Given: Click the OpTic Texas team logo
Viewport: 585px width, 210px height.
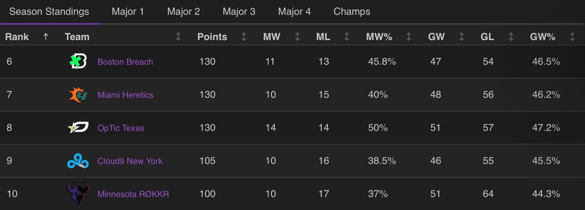Looking at the screenshot, I should click(77, 128).
